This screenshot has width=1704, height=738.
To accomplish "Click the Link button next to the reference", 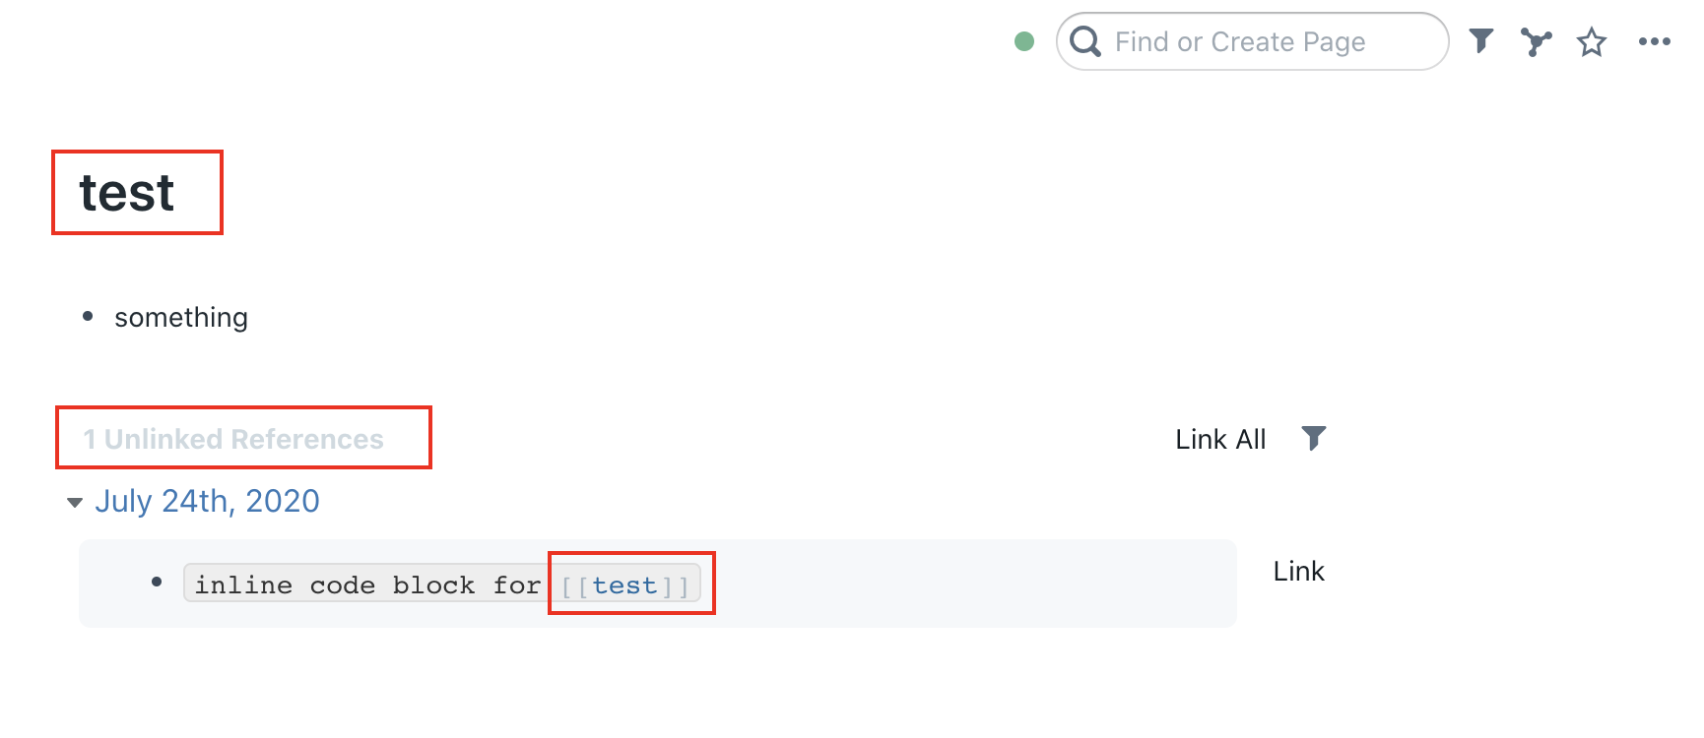I will click(x=1298, y=571).
